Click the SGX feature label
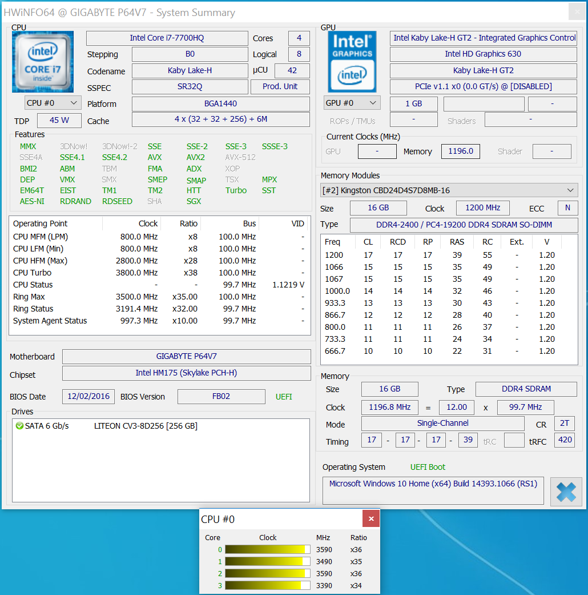The height and width of the screenshot is (595, 588). [194, 201]
